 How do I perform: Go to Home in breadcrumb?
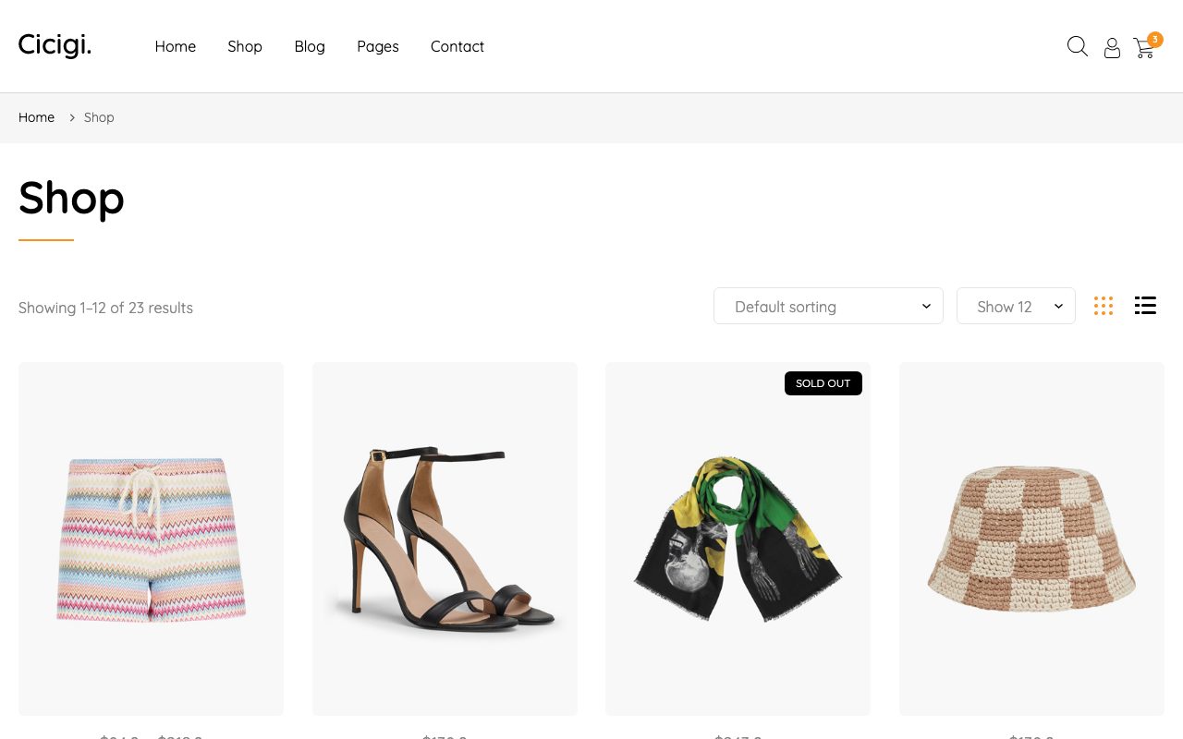point(37,117)
